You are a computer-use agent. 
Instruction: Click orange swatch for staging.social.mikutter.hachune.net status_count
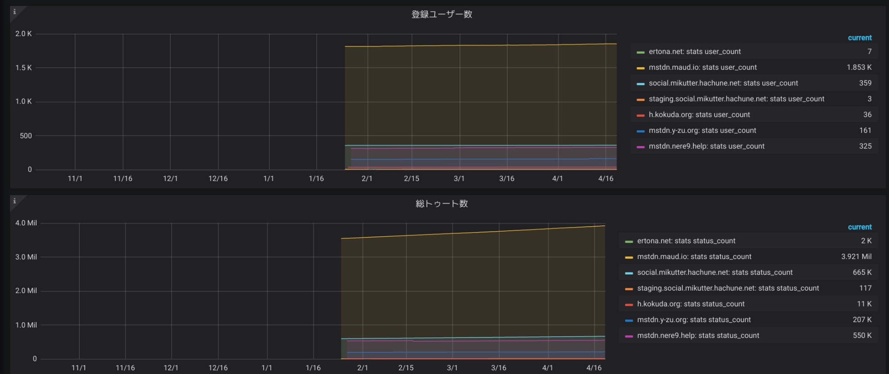[x=629, y=289]
